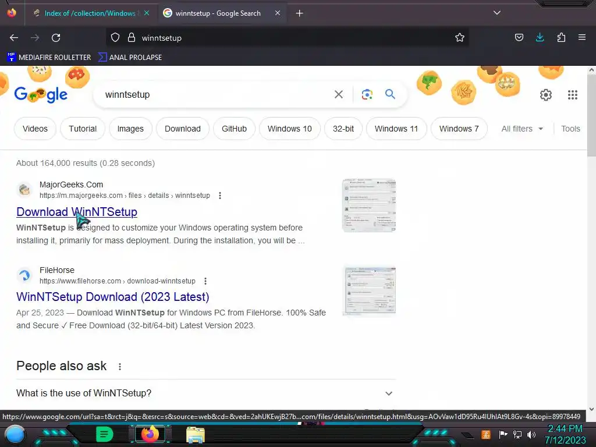Close the winntsetup Google Search tab

point(278,13)
